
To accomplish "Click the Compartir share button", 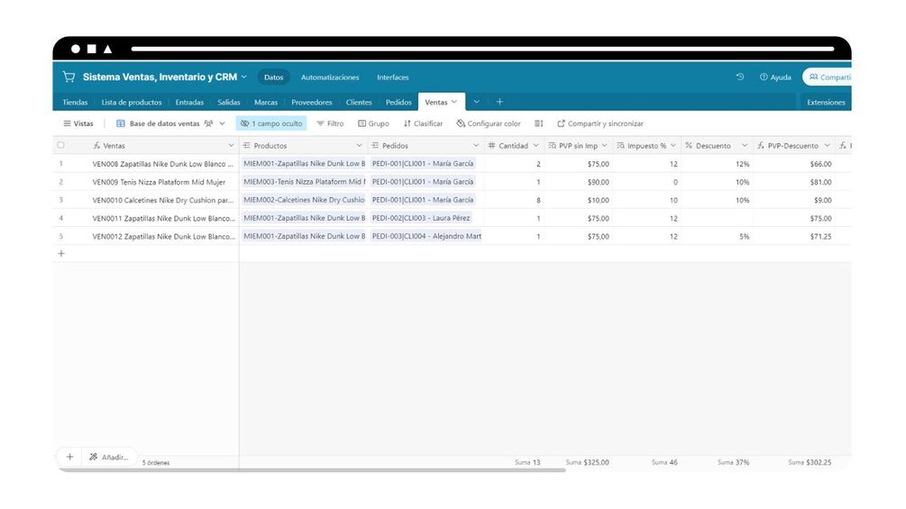I will (828, 77).
